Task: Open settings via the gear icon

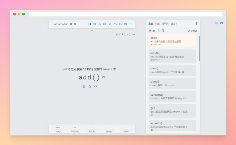Action: [x=125, y=24]
